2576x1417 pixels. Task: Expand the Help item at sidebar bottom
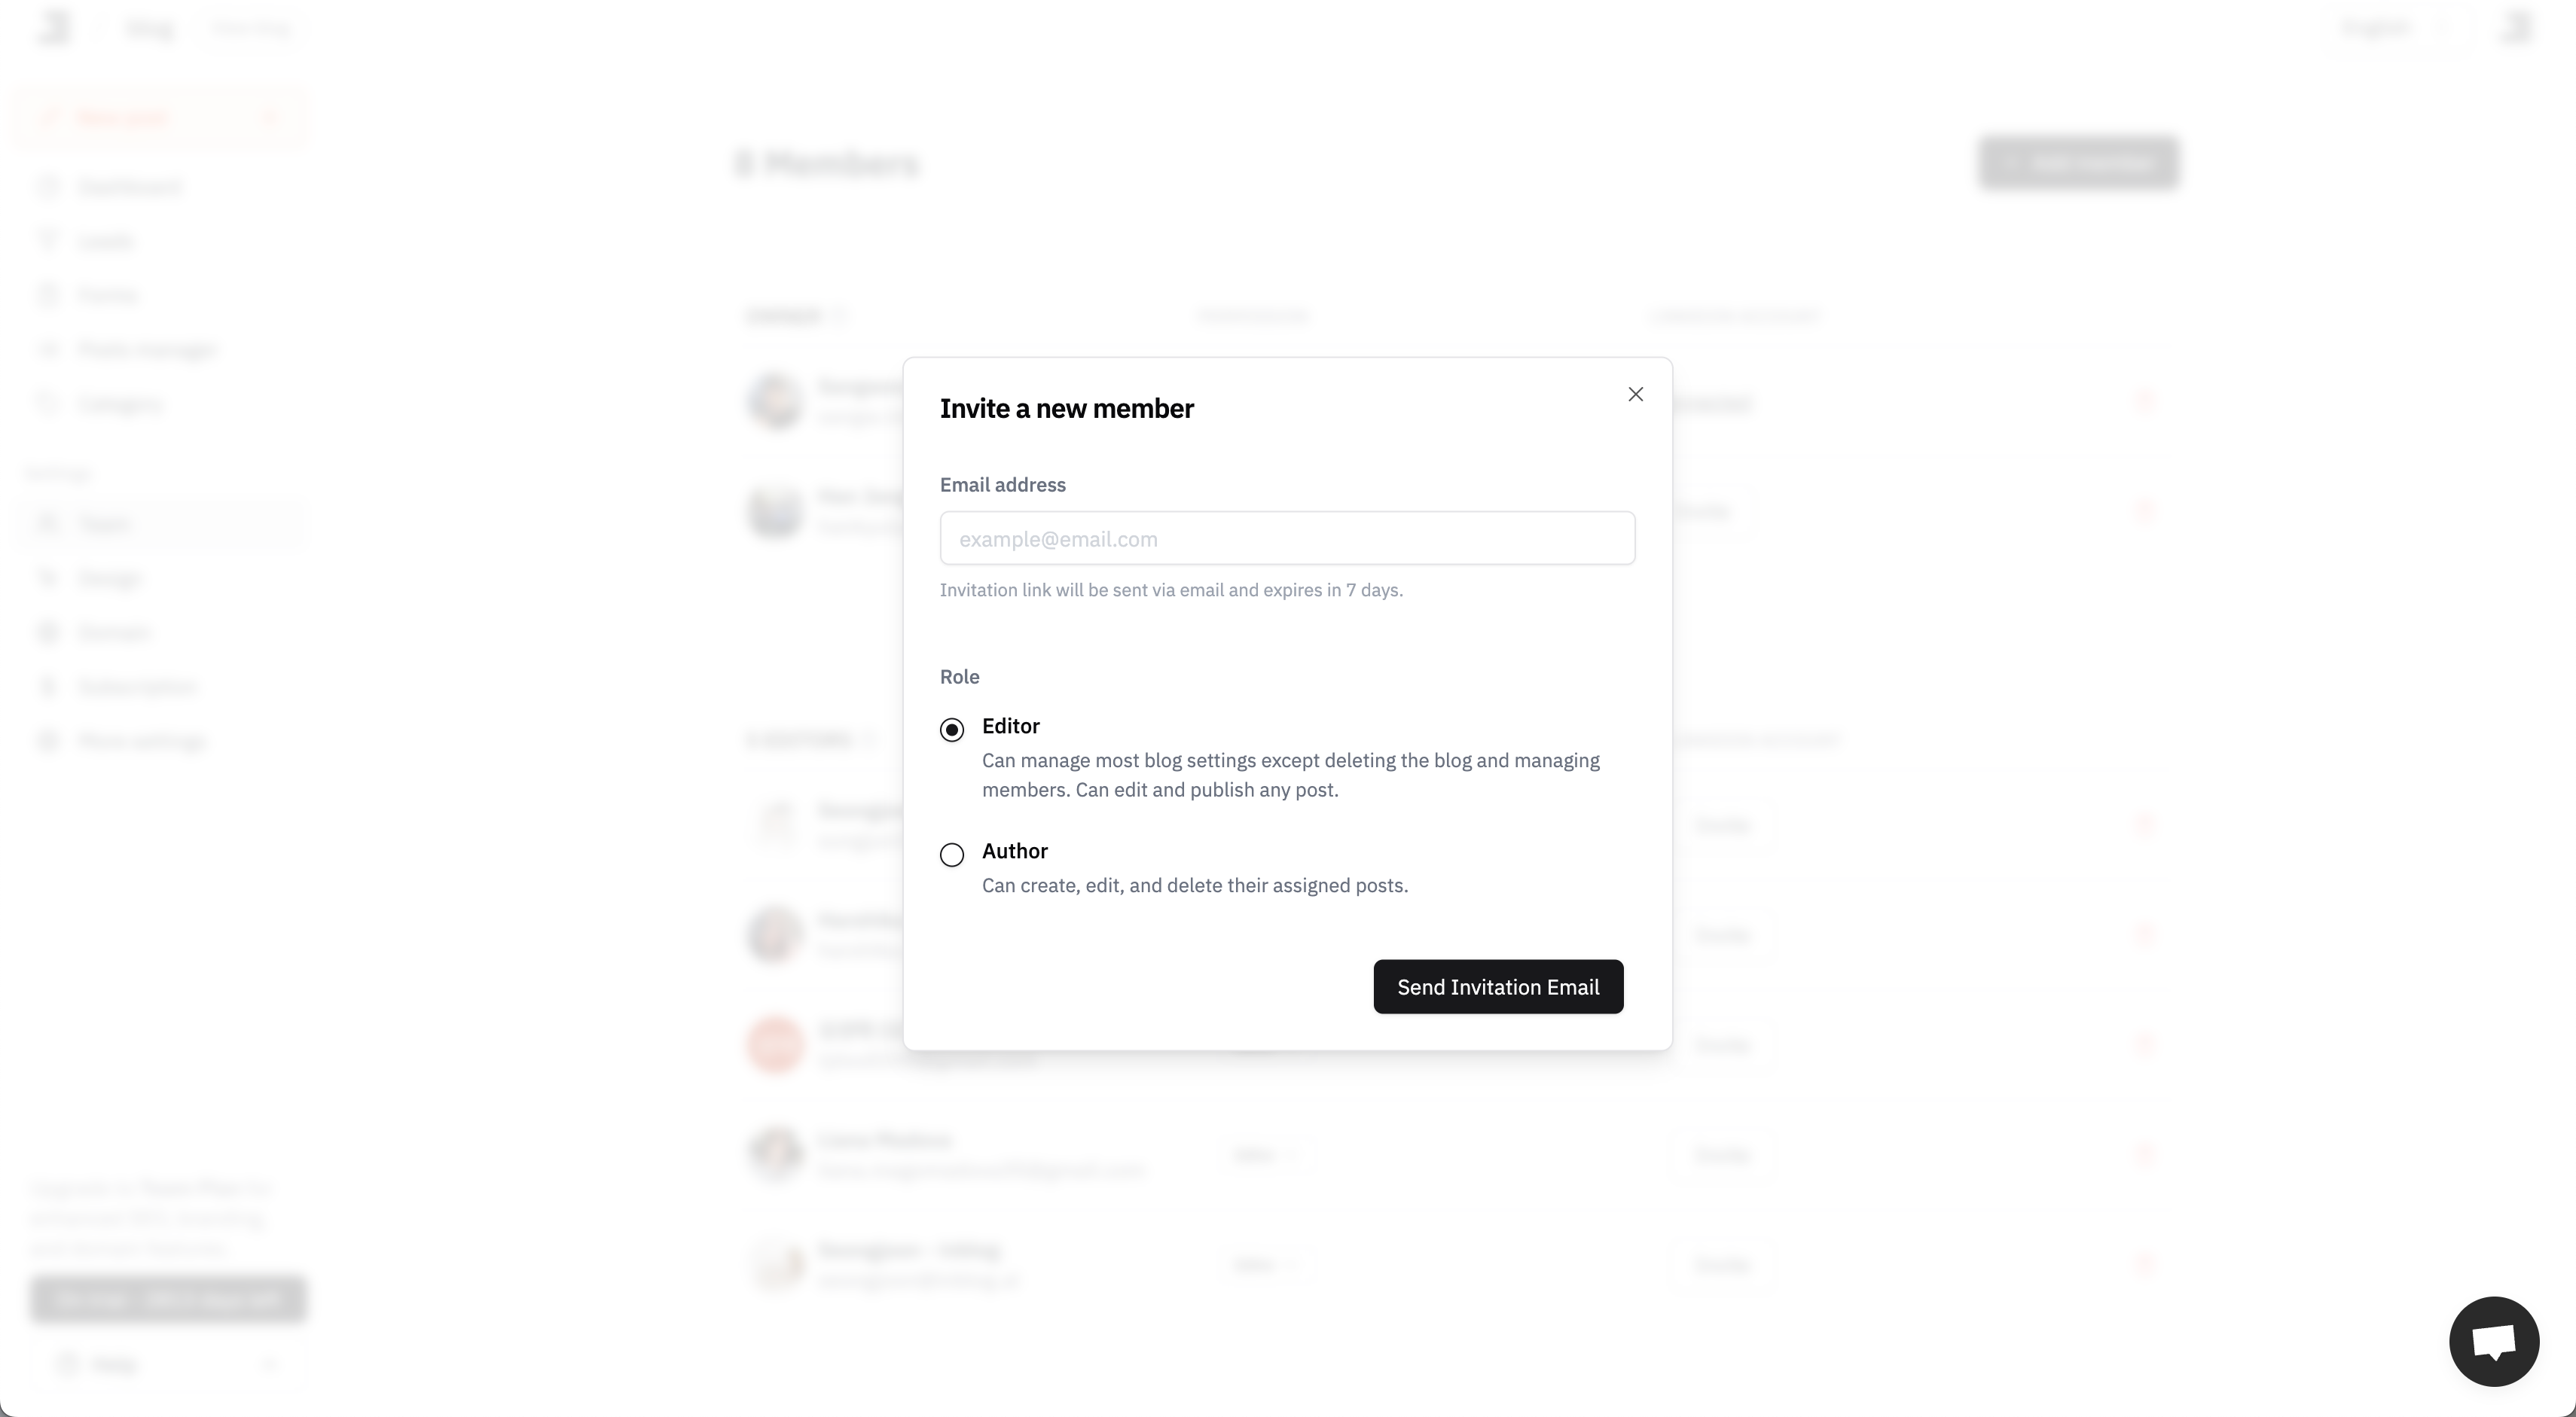pos(165,1364)
